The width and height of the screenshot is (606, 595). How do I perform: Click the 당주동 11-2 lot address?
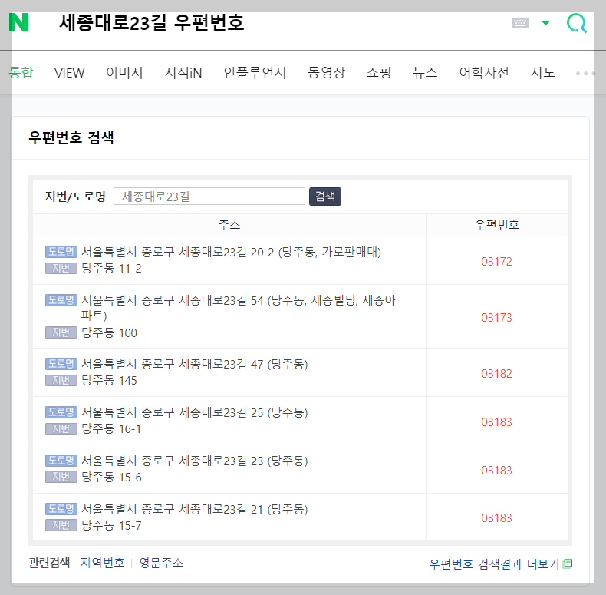coord(111,268)
